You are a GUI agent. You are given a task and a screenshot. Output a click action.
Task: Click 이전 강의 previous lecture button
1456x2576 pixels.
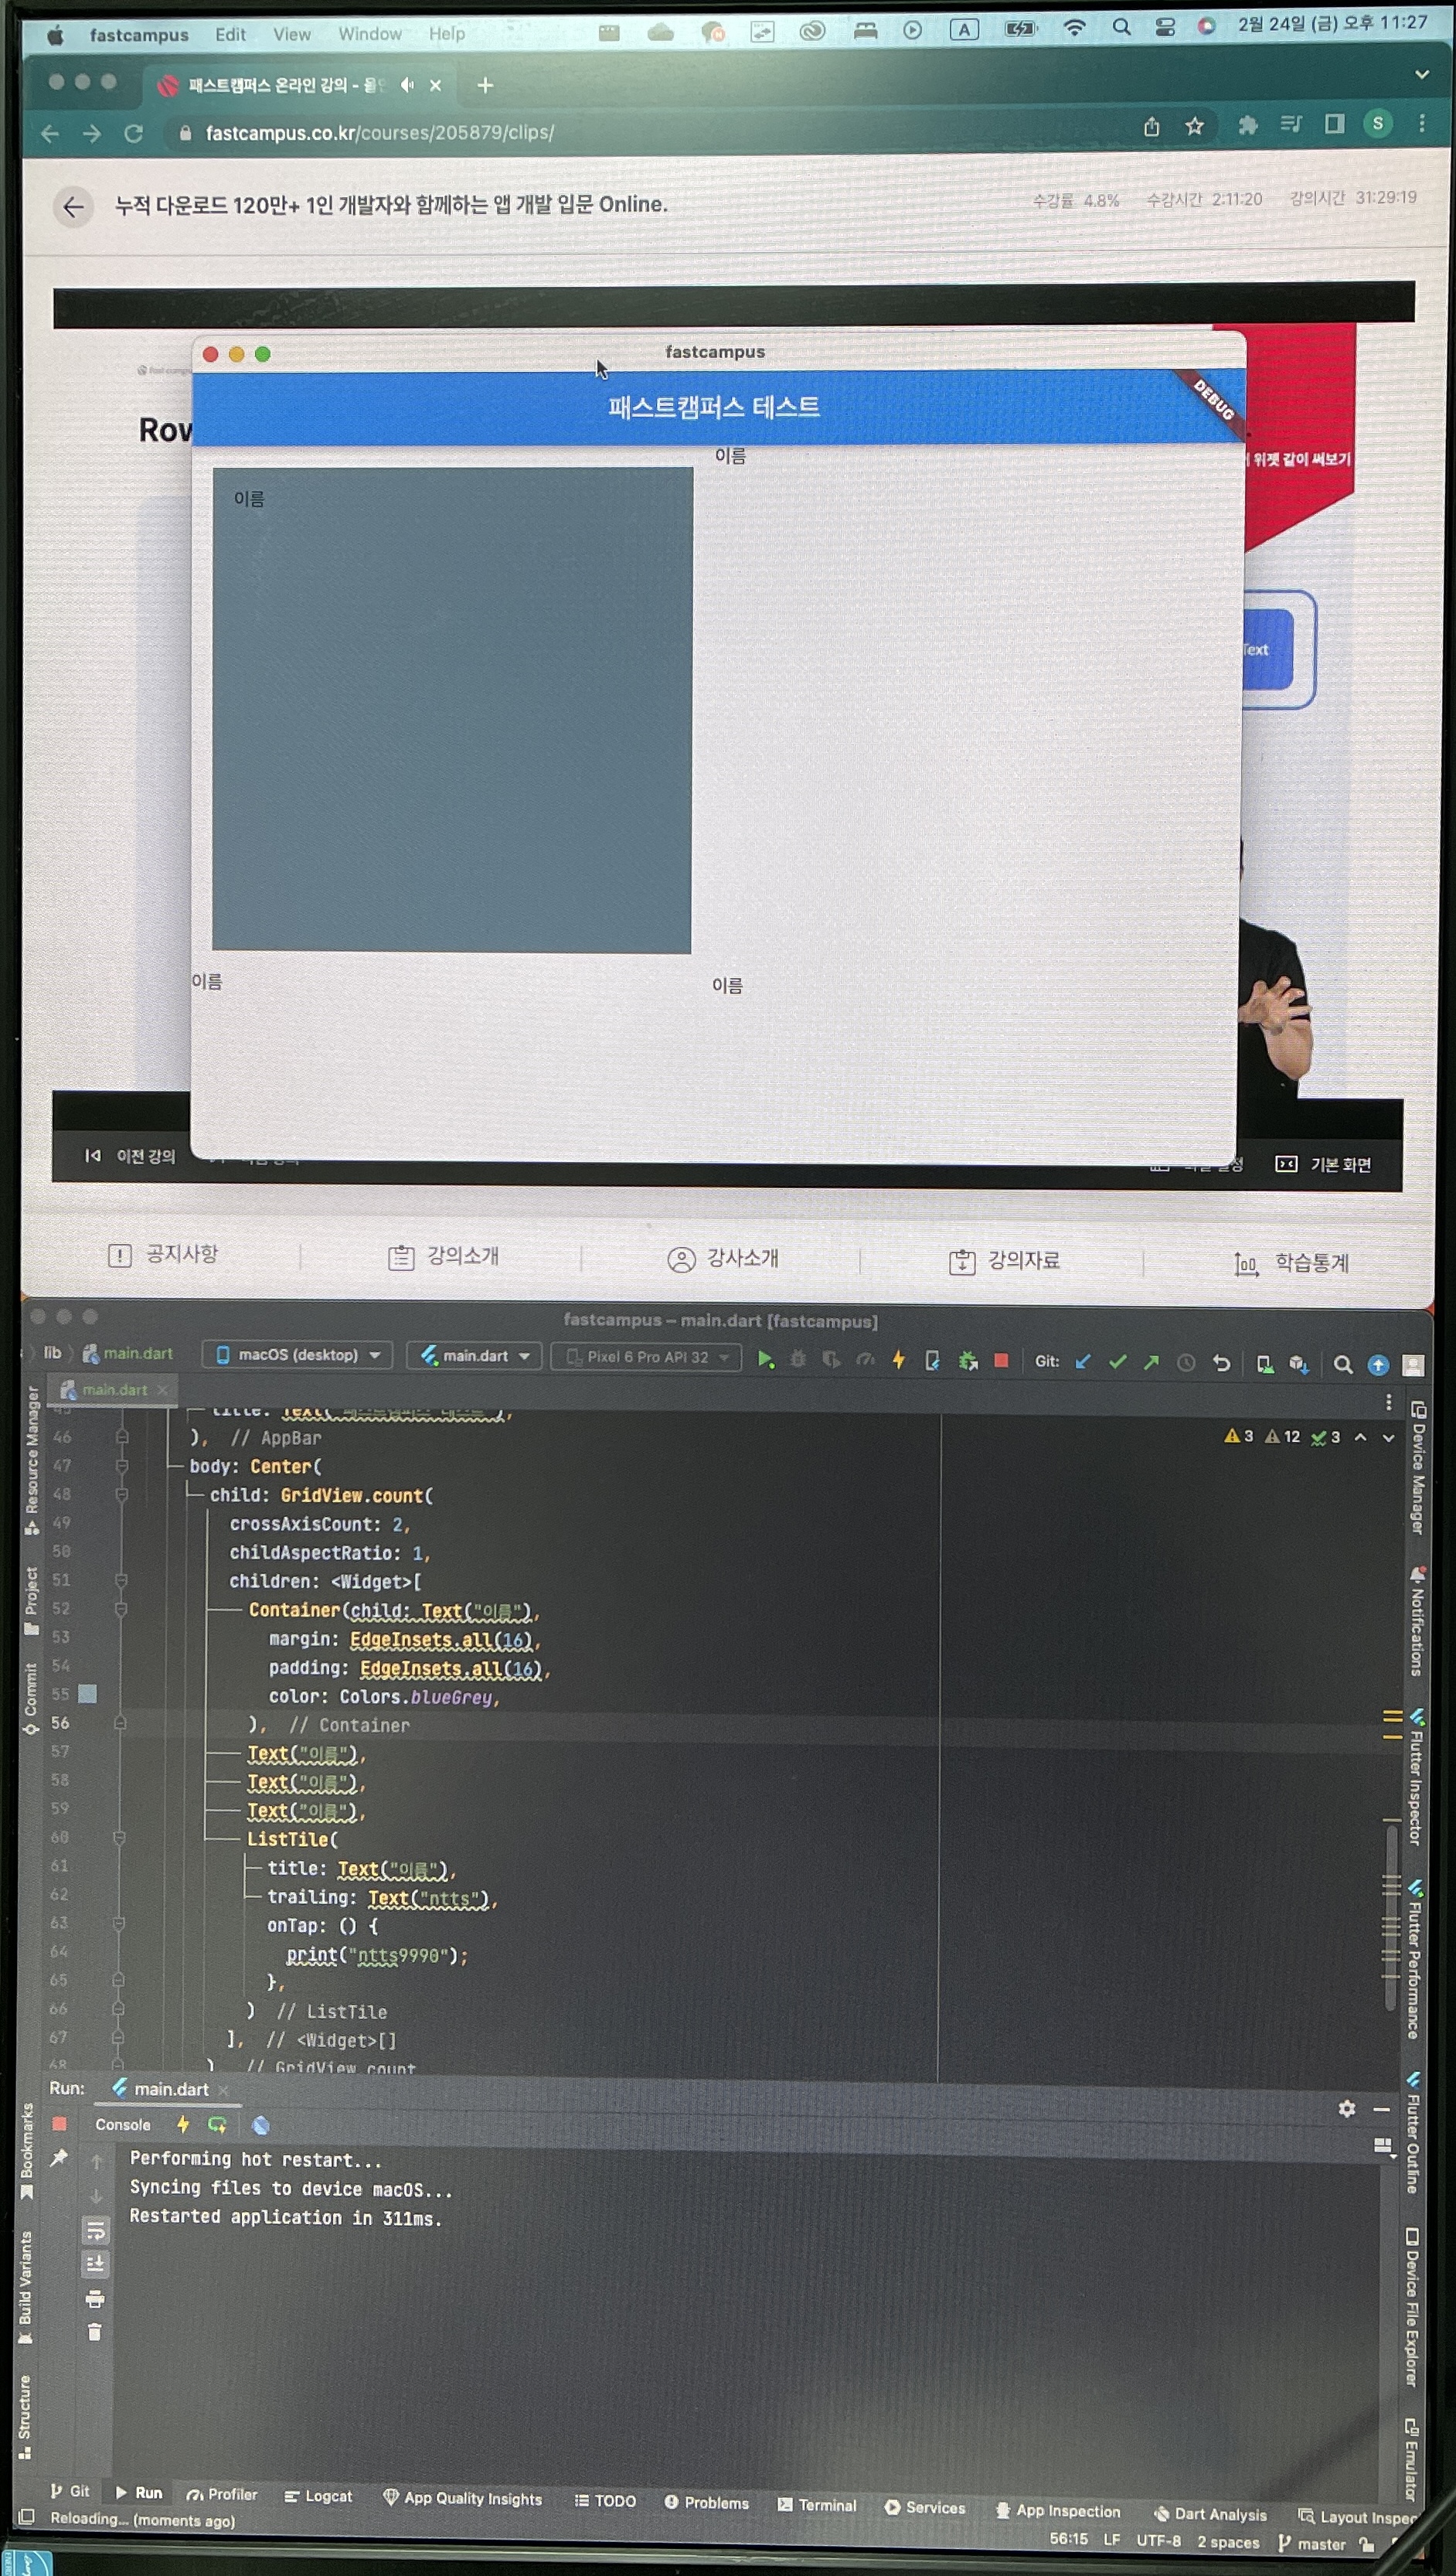[x=131, y=1156]
